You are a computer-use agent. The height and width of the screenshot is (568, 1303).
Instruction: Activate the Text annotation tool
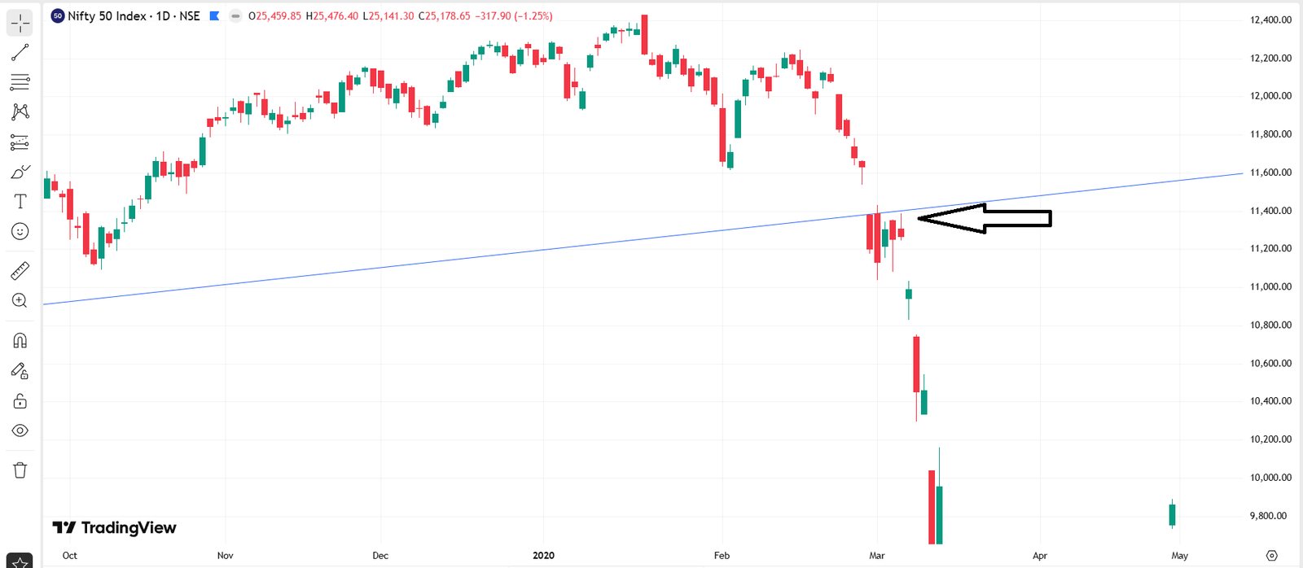(20, 201)
